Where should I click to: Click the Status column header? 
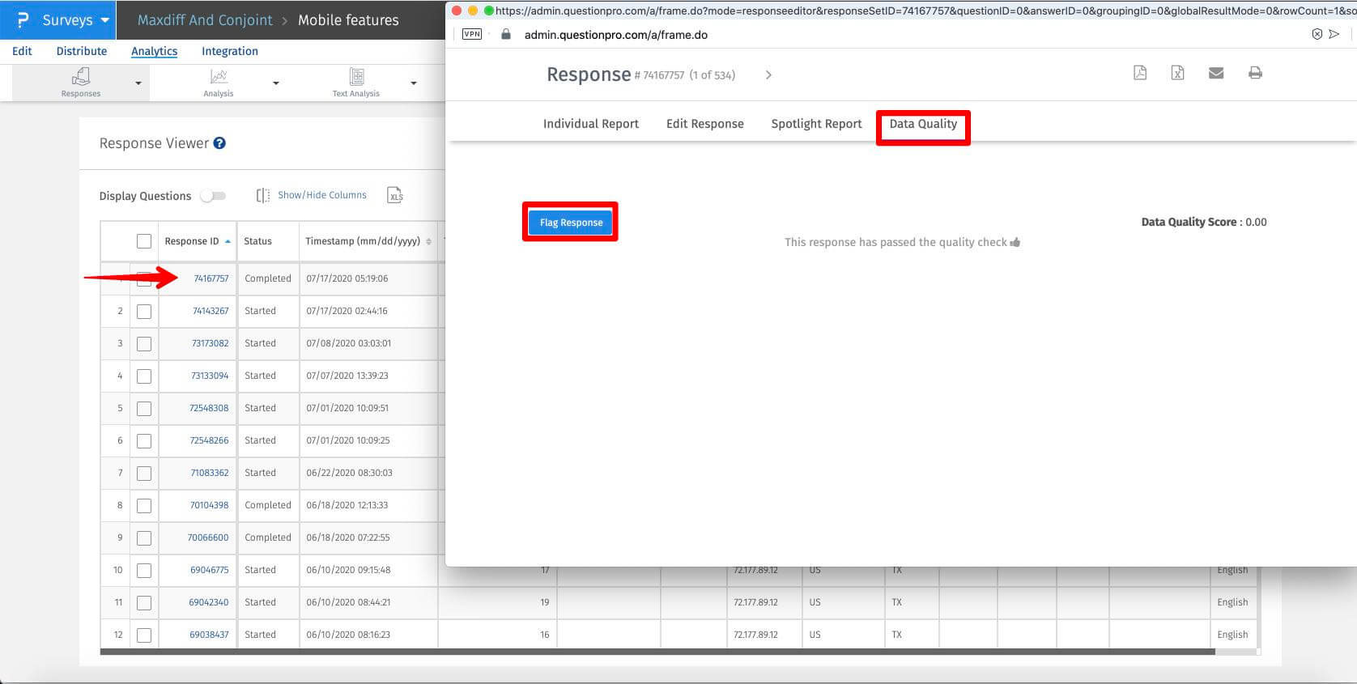[258, 241]
